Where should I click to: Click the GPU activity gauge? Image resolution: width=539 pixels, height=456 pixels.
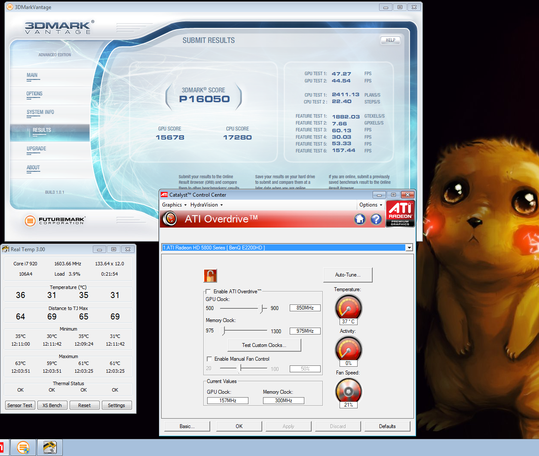(x=348, y=349)
